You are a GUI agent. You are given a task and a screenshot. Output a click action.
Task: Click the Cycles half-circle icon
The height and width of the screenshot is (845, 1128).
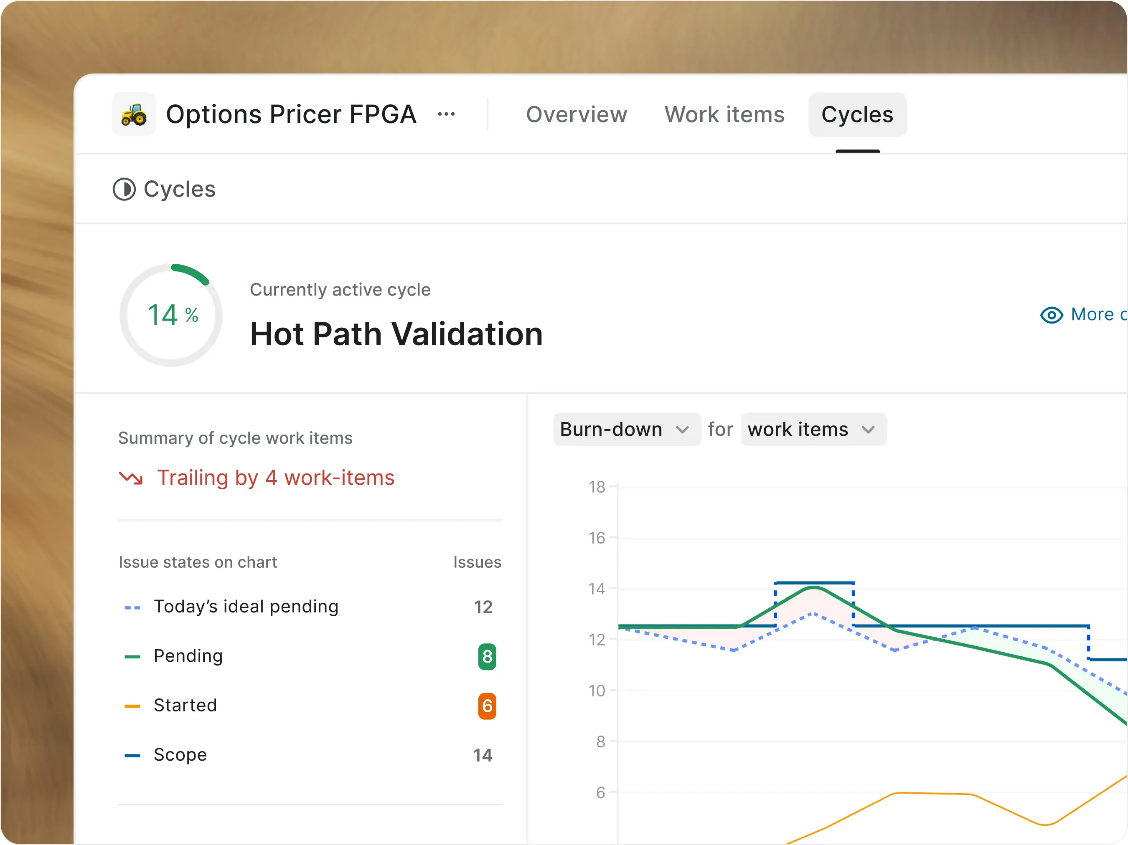(x=124, y=189)
